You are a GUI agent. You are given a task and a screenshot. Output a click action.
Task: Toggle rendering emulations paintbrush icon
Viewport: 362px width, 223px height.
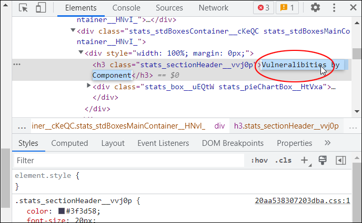[323, 160]
